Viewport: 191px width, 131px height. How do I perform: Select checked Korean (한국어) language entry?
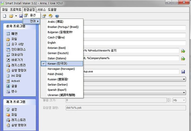click(x=62, y=64)
